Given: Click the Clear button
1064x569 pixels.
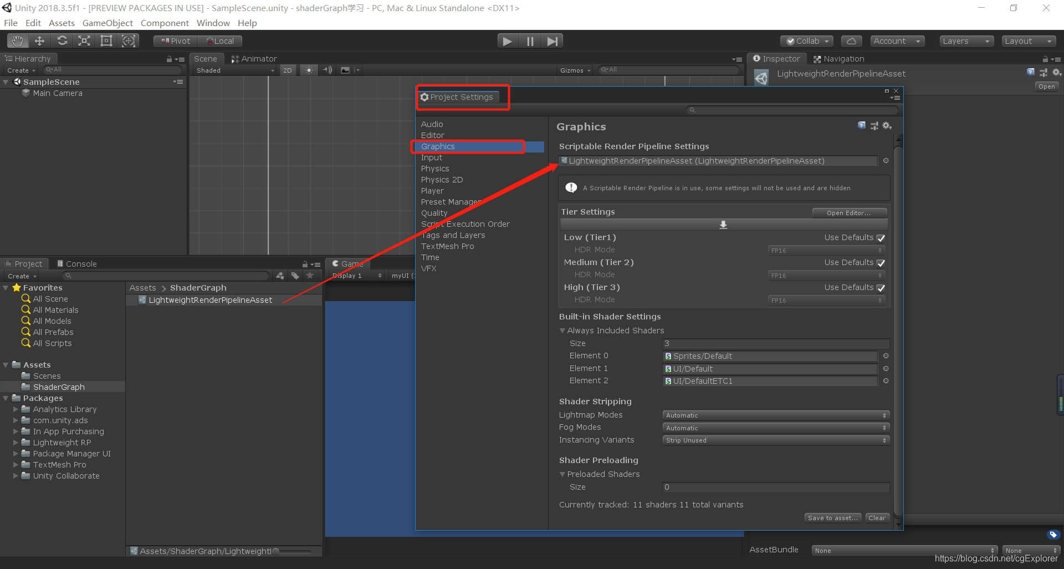Looking at the screenshot, I should coord(877,518).
